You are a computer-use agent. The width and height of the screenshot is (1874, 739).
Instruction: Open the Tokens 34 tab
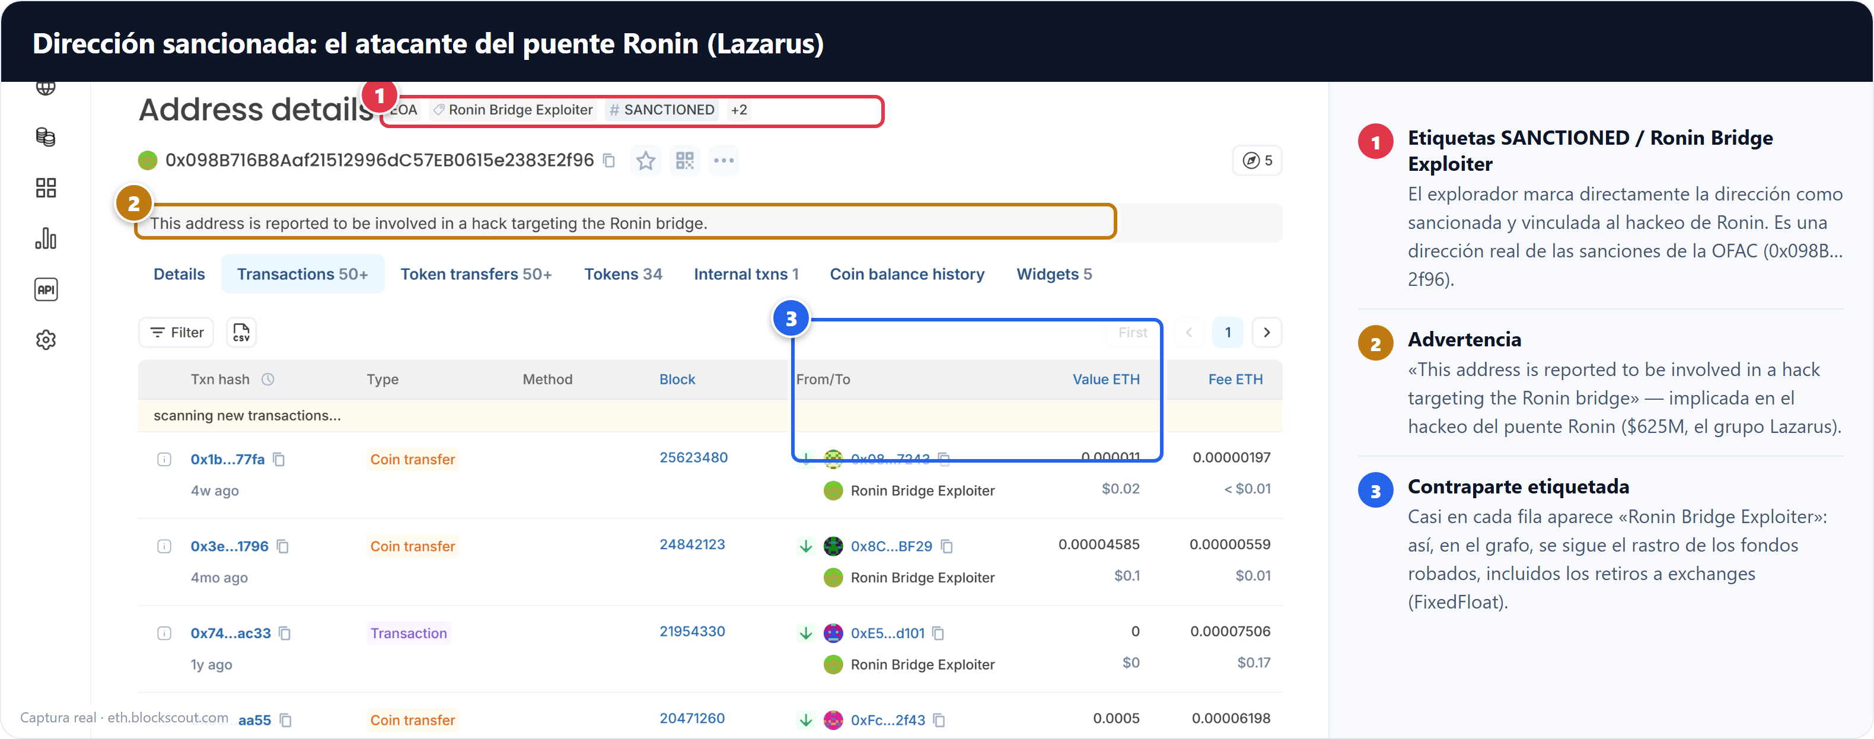click(x=623, y=274)
